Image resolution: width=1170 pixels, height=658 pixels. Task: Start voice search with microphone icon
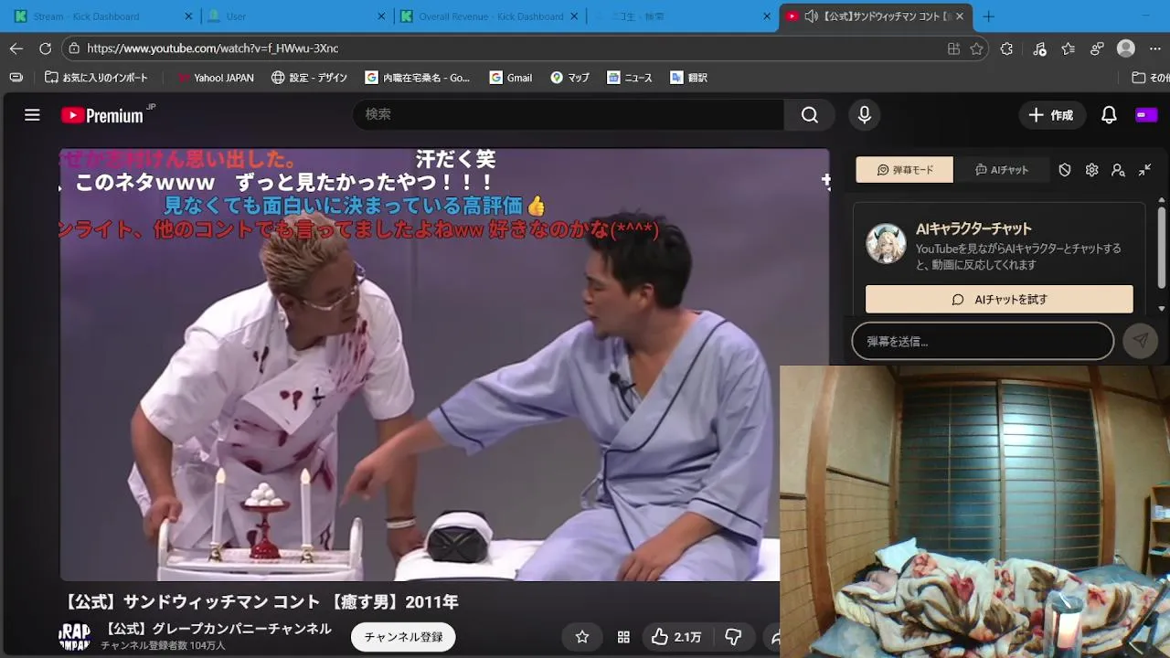click(x=864, y=115)
